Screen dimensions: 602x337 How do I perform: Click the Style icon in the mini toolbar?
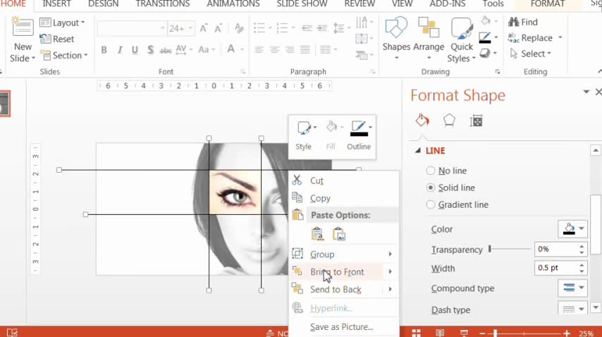[304, 128]
